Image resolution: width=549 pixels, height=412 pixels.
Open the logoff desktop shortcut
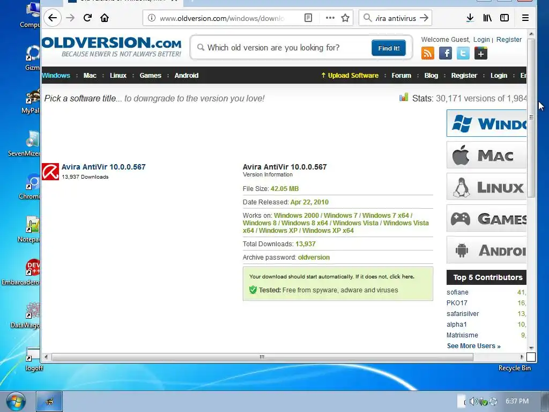click(34, 359)
